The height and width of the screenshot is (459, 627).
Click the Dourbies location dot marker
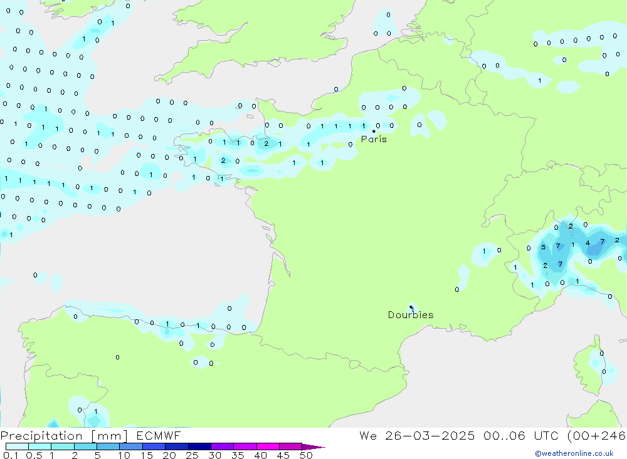click(x=411, y=307)
